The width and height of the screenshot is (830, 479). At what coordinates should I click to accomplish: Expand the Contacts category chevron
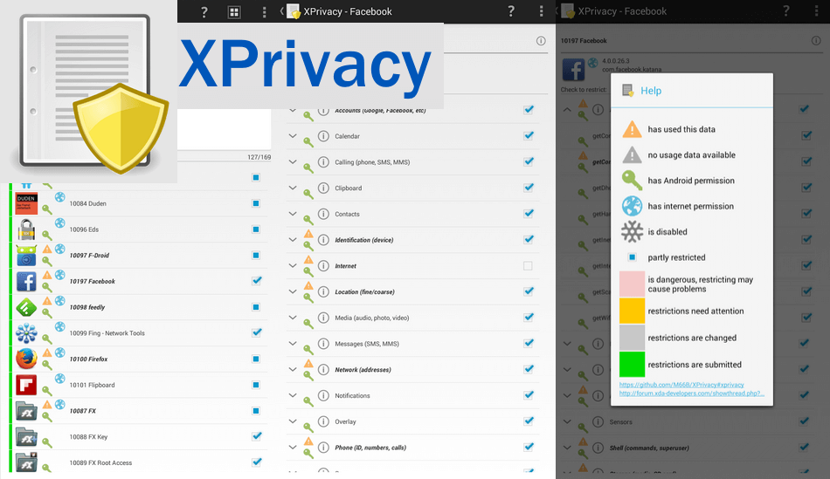click(x=293, y=214)
